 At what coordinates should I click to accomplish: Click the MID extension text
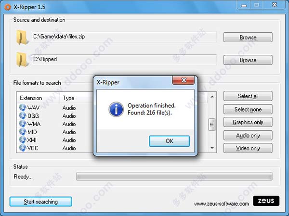(x=32, y=132)
